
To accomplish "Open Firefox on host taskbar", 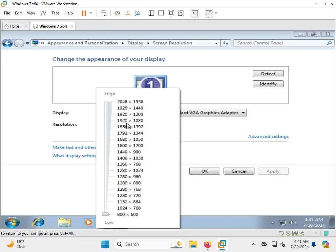I will (x=207, y=244).
